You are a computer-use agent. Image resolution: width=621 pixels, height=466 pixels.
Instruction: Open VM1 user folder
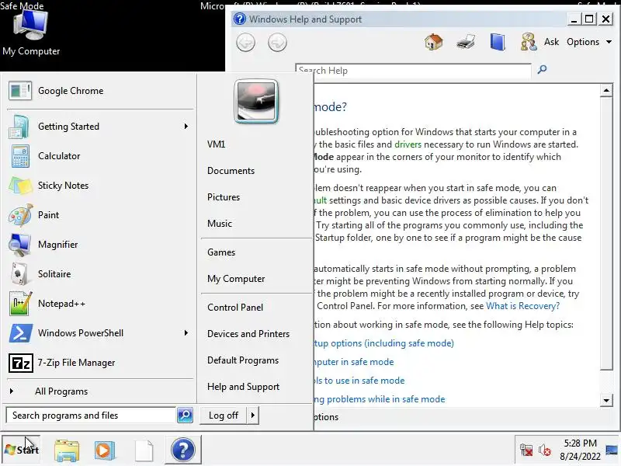[217, 144]
